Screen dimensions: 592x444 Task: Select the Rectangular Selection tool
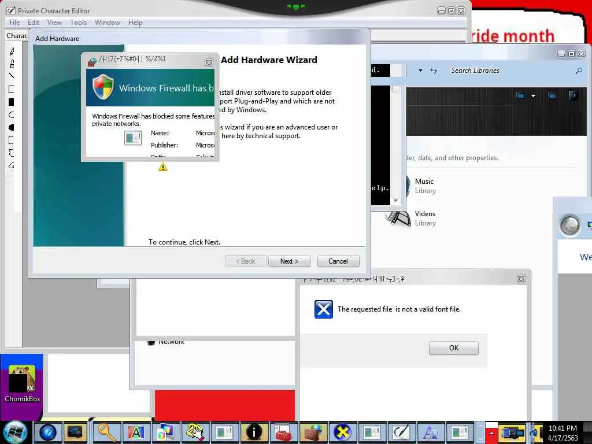[12, 140]
